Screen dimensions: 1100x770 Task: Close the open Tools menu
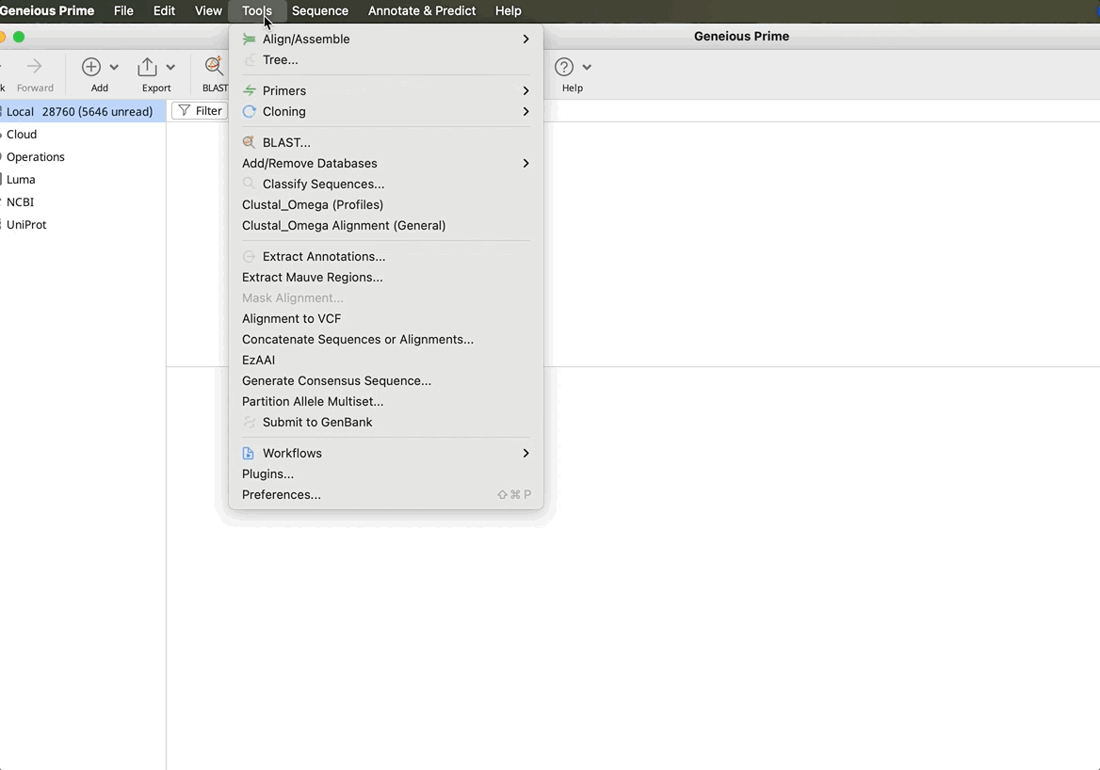point(257,10)
